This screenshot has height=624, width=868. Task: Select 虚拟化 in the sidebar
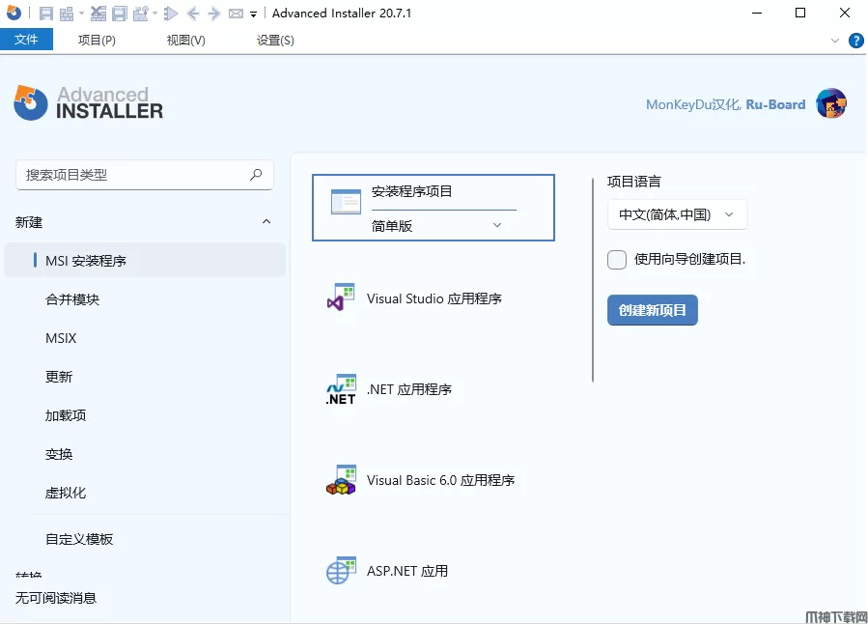pyautogui.click(x=66, y=493)
